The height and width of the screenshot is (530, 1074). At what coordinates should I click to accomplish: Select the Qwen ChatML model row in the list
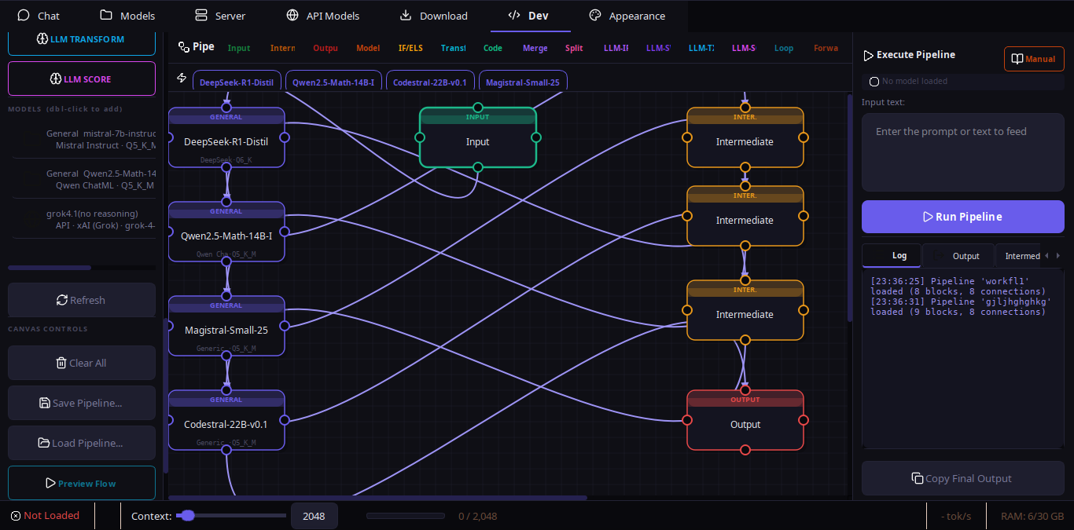pyautogui.click(x=84, y=179)
